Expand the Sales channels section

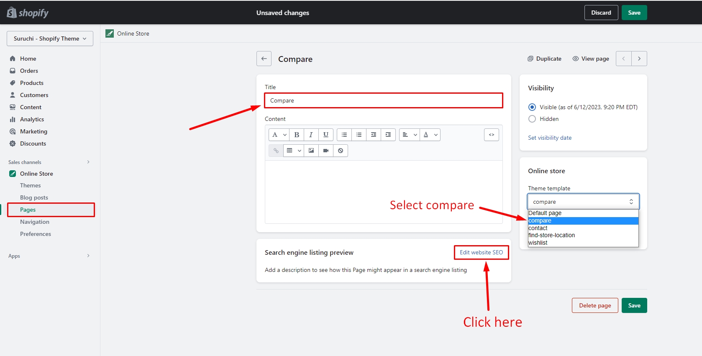88,162
